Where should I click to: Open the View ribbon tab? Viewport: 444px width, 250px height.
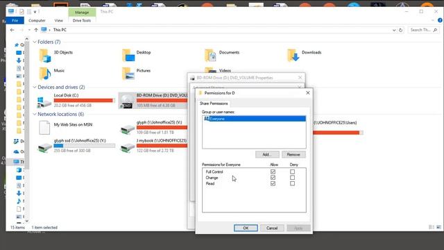[x=58, y=20]
